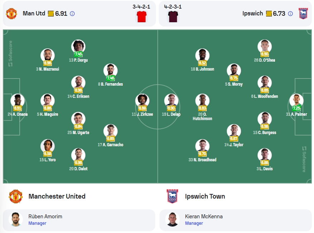Open B. Fernandes player avatar

111,71
